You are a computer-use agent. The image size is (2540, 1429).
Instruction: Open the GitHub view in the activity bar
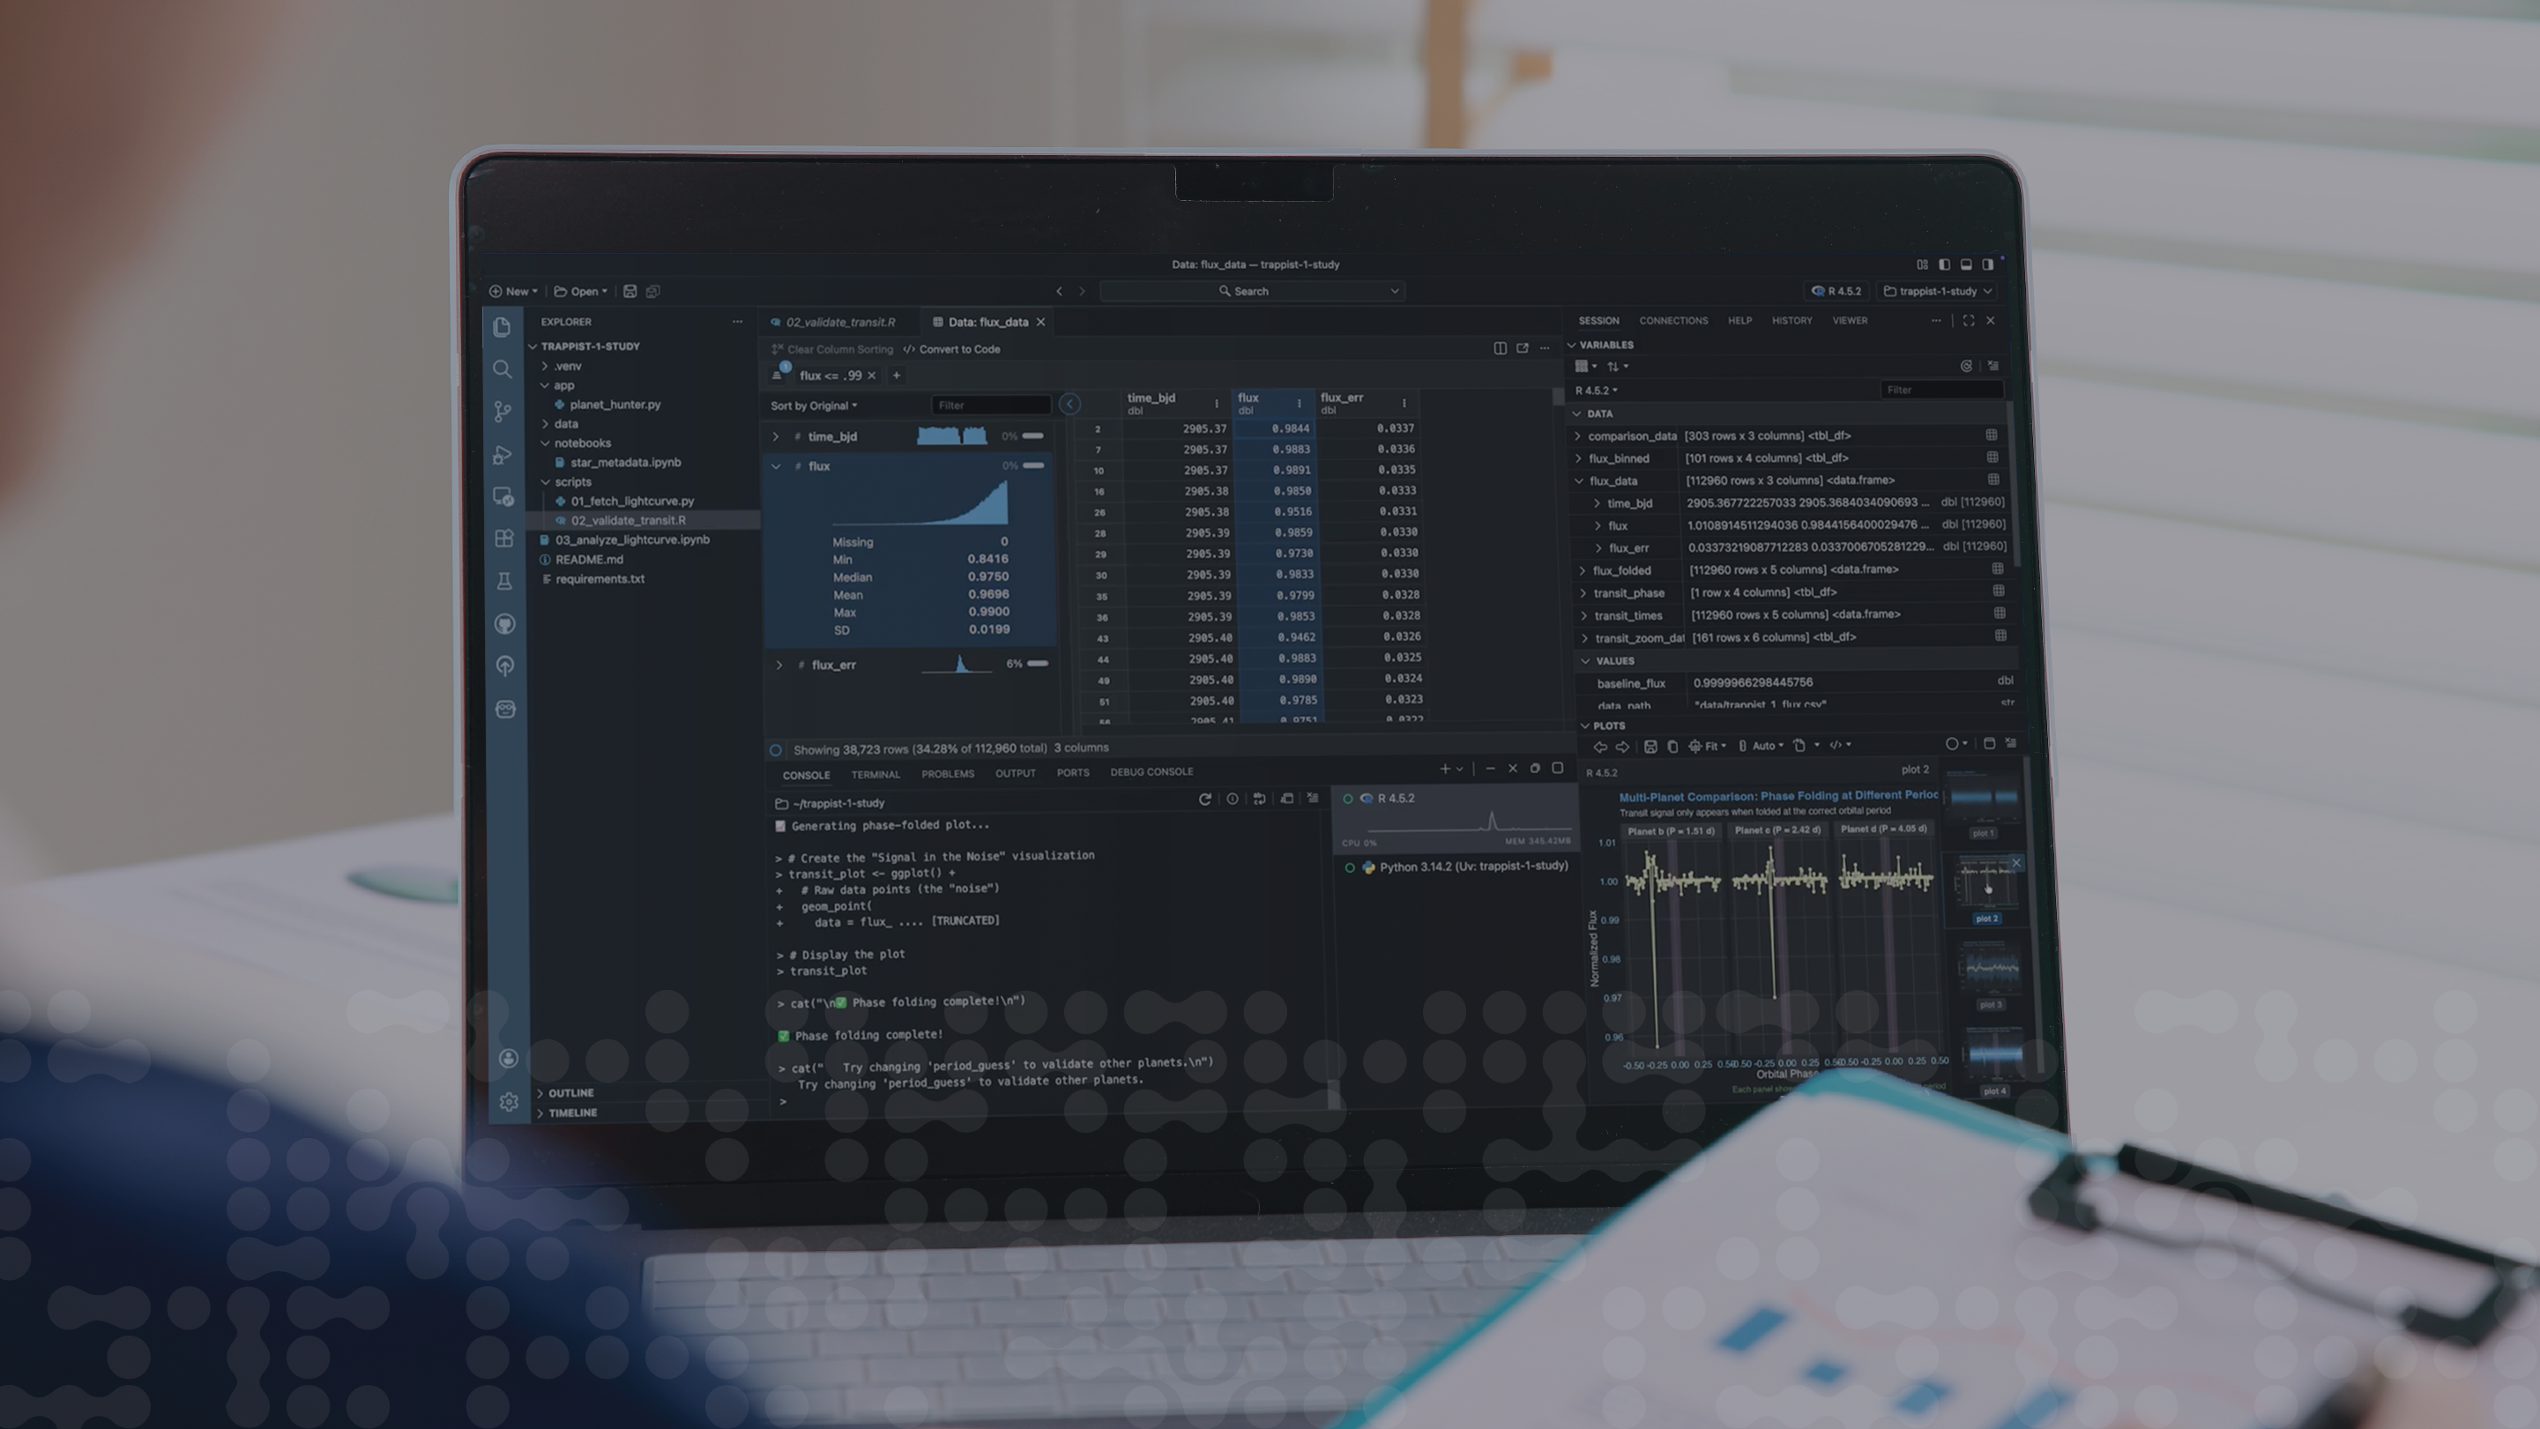tap(505, 624)
